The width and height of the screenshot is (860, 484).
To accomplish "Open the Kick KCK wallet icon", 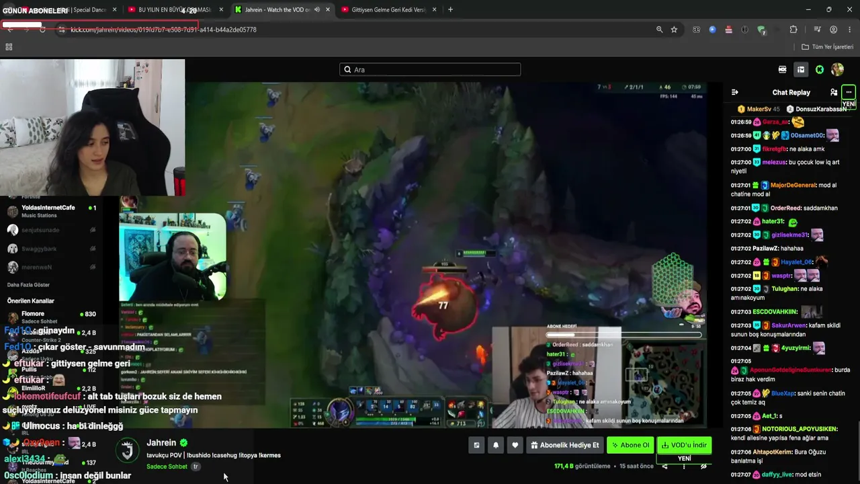I will 782,69.
